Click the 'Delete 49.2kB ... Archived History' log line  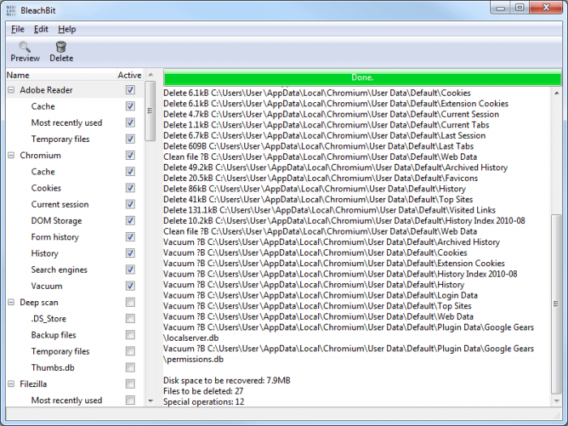pos(335,167)
